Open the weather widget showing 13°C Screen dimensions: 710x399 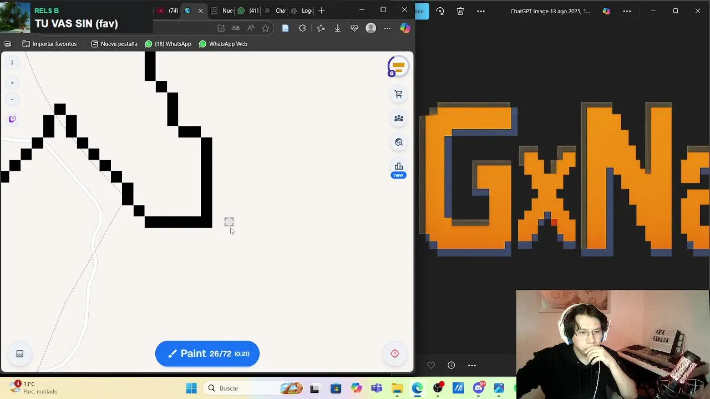(x=32, y=387)
